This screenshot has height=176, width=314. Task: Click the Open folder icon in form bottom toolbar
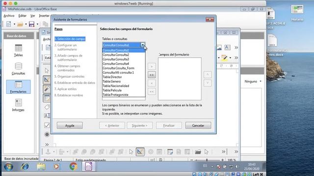pyautogui.click(x=198, y=152)
